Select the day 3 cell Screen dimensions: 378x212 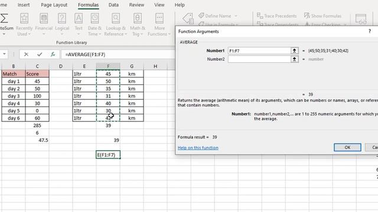[14, 96]
